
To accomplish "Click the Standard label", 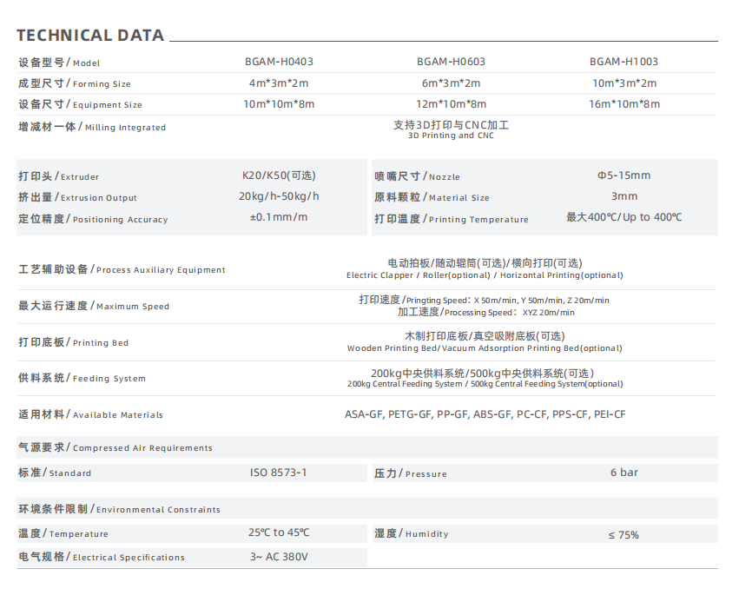I will (55, 473).
